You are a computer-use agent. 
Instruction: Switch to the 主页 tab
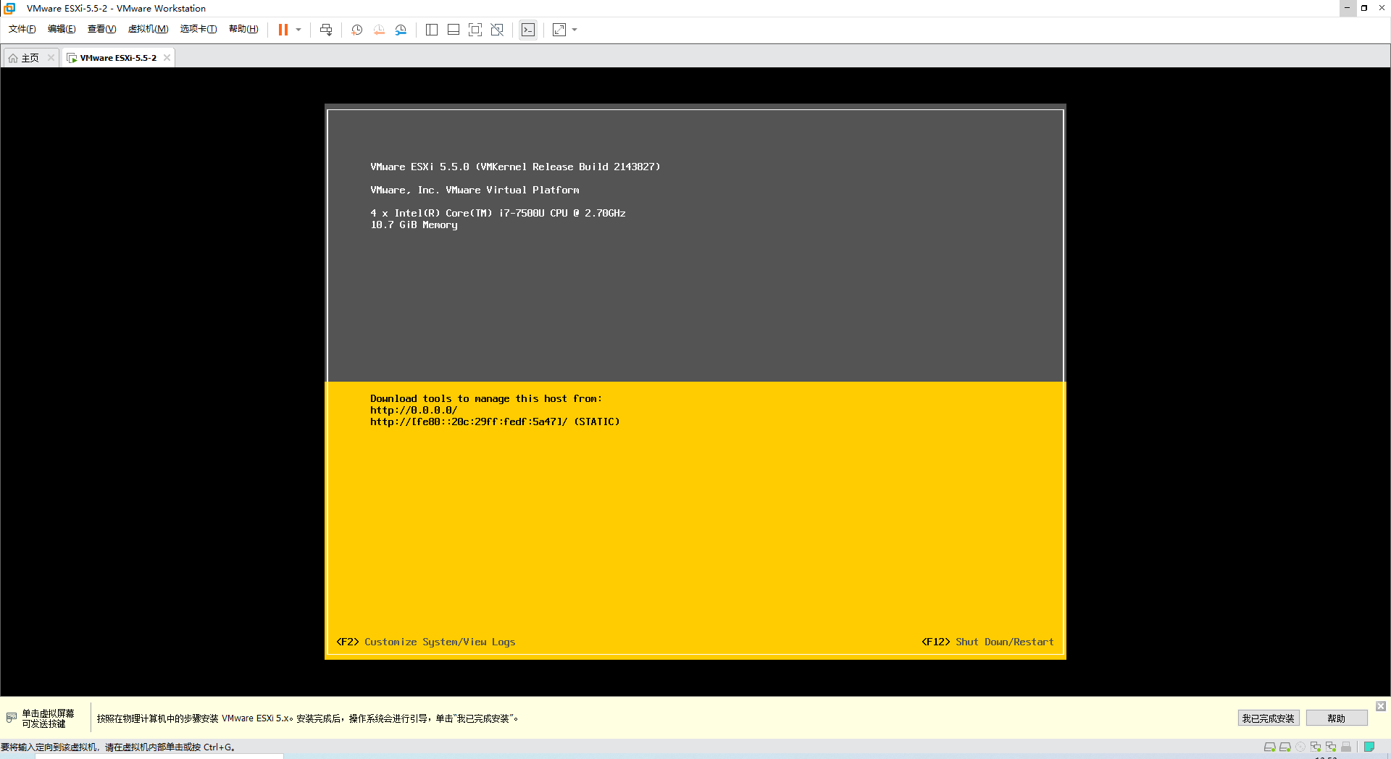point(29,57)
